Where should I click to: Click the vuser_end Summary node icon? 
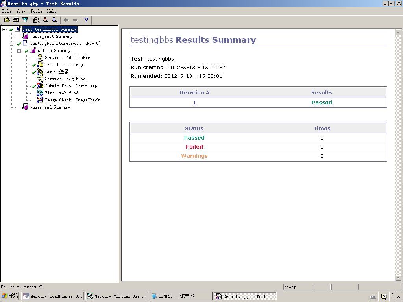pyautogui.click(x=25, y=107)
